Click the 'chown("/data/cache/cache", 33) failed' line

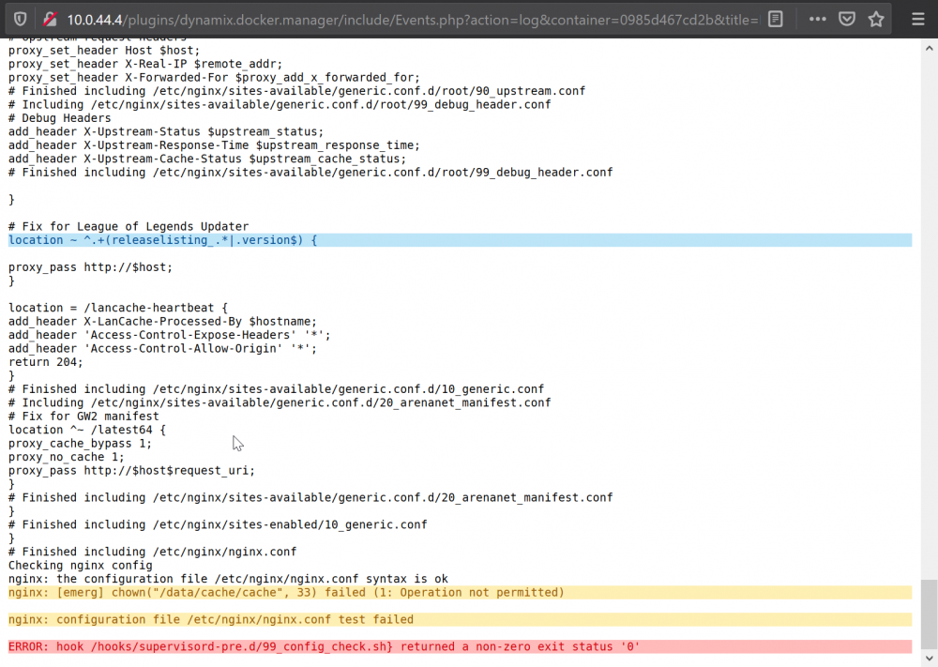(460, 592)
